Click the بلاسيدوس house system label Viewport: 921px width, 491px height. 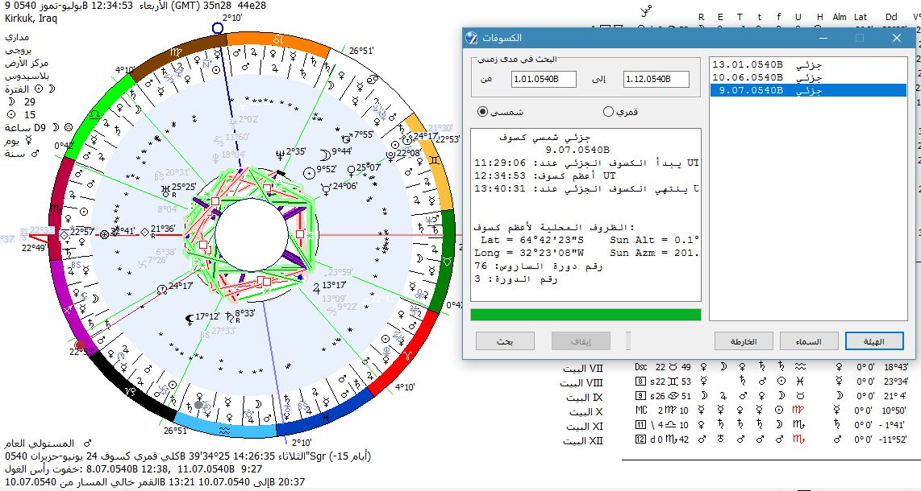point(27,76)
